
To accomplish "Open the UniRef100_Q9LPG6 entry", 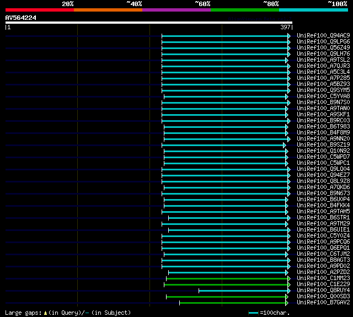I will 323,41.
